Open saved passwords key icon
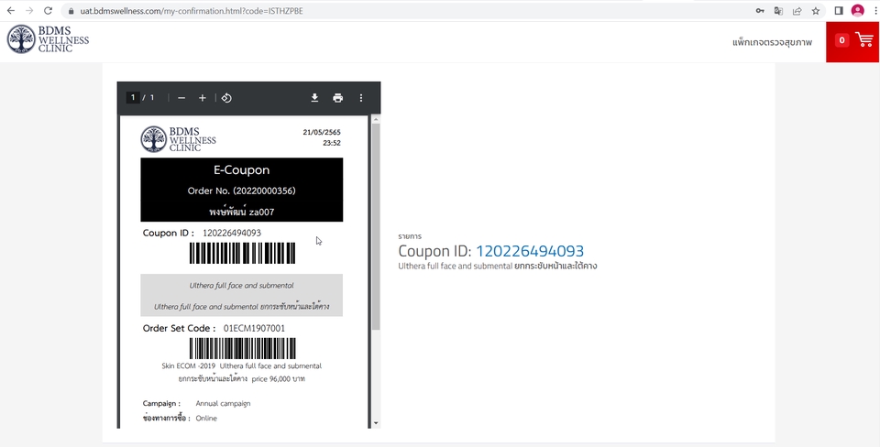Screen dimensions: 880x447 tap(759, 11)
